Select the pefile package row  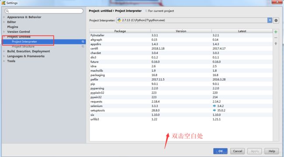181,79
